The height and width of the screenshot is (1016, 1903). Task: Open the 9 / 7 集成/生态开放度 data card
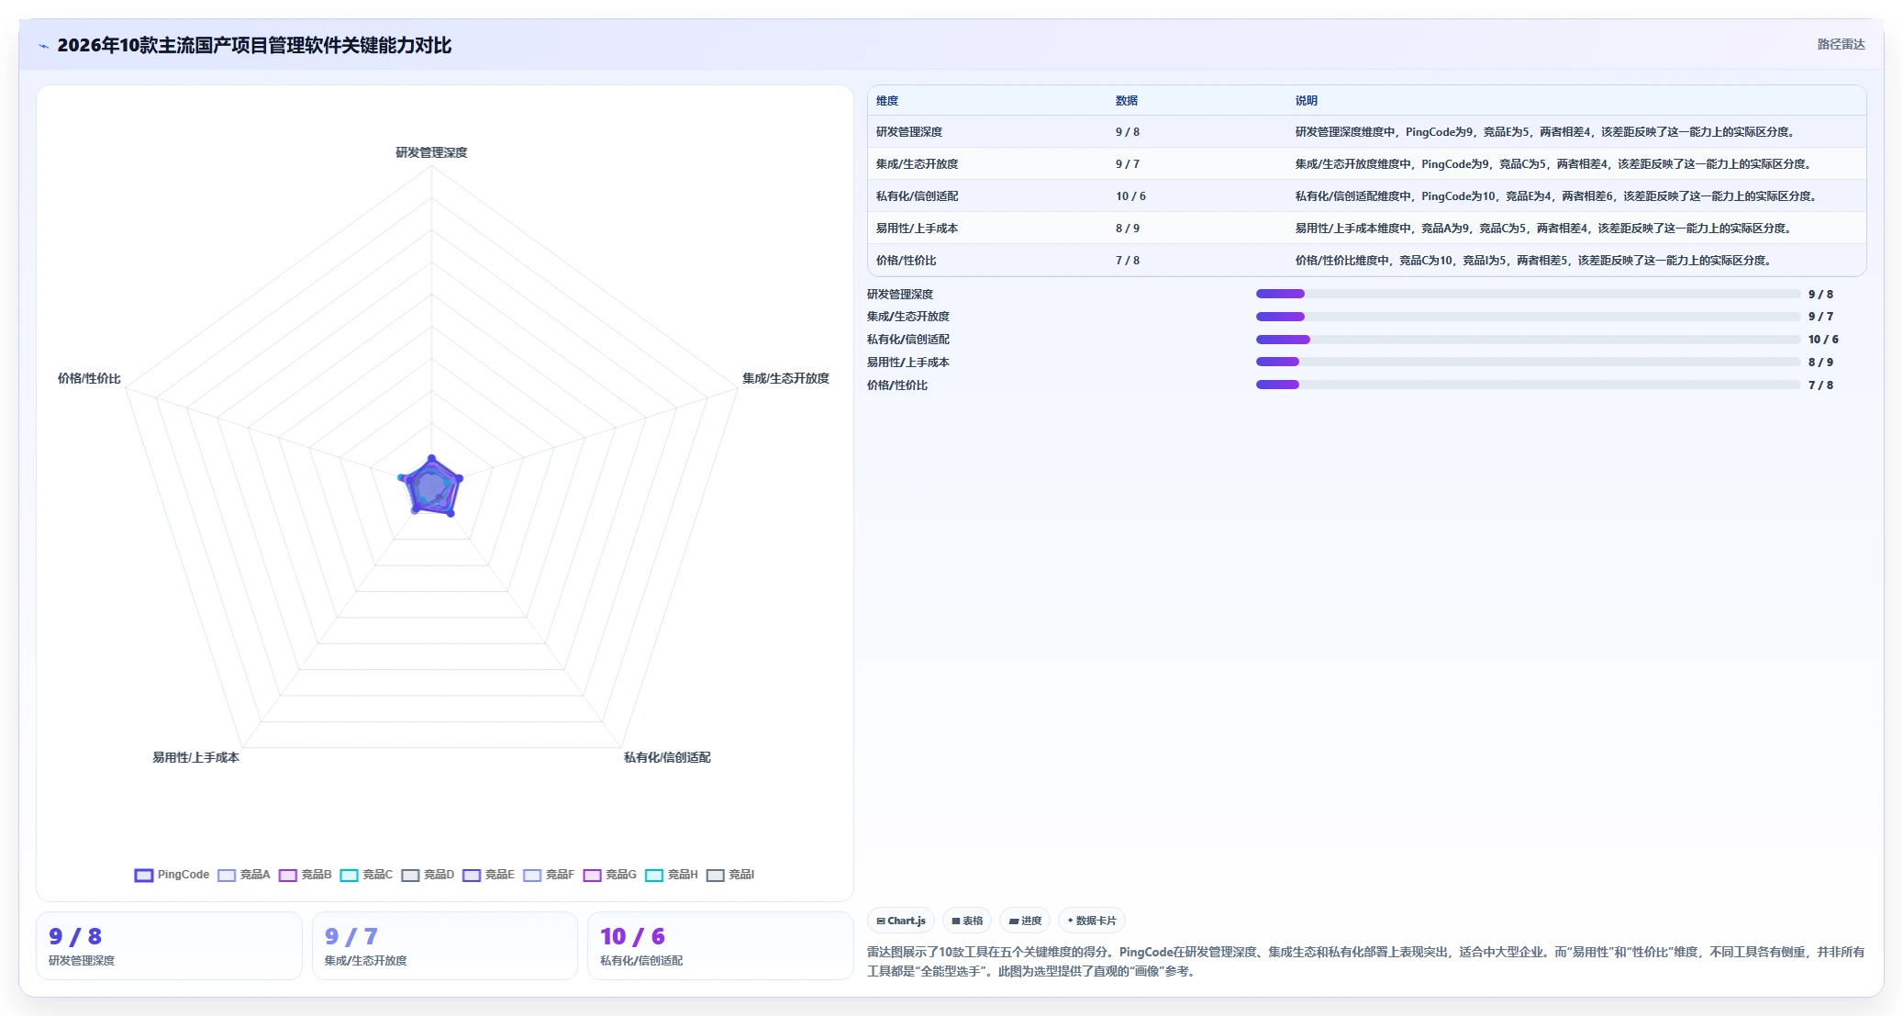pyautogui.click(x=445, y=945)
